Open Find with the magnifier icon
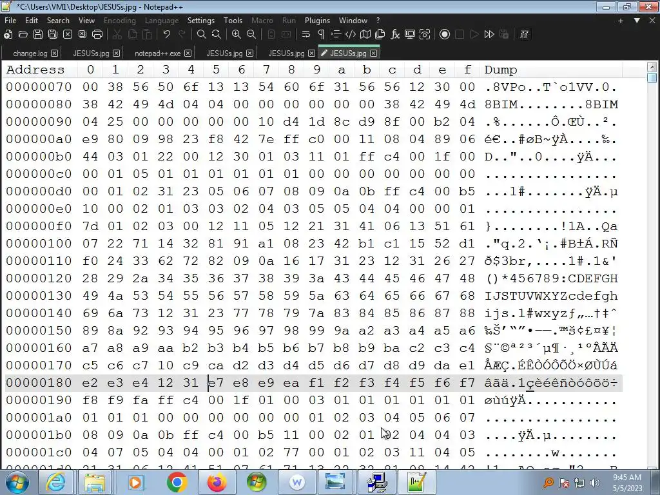The width and height of the screenshot is (660, 495). (202, 35)
